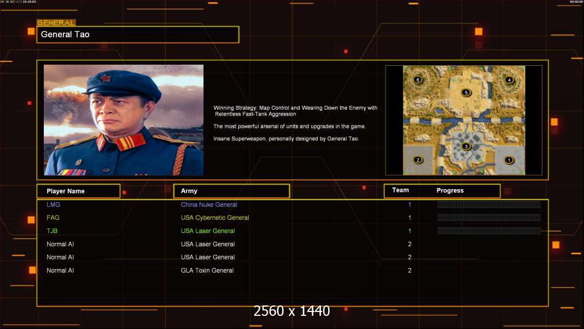The height and width of the screenshot is (329, 584).
Task: Click start position marker 5 on minimap
Action: 466,93
